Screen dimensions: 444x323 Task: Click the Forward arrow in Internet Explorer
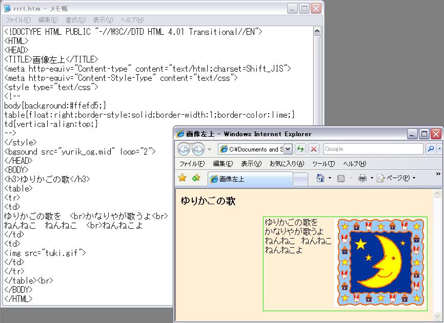tap(198, 149)
